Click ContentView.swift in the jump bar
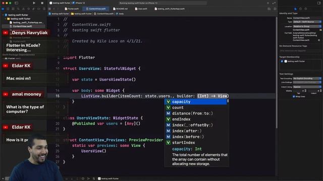This screenshot has width=323, height=181. (x=104, y=14)
